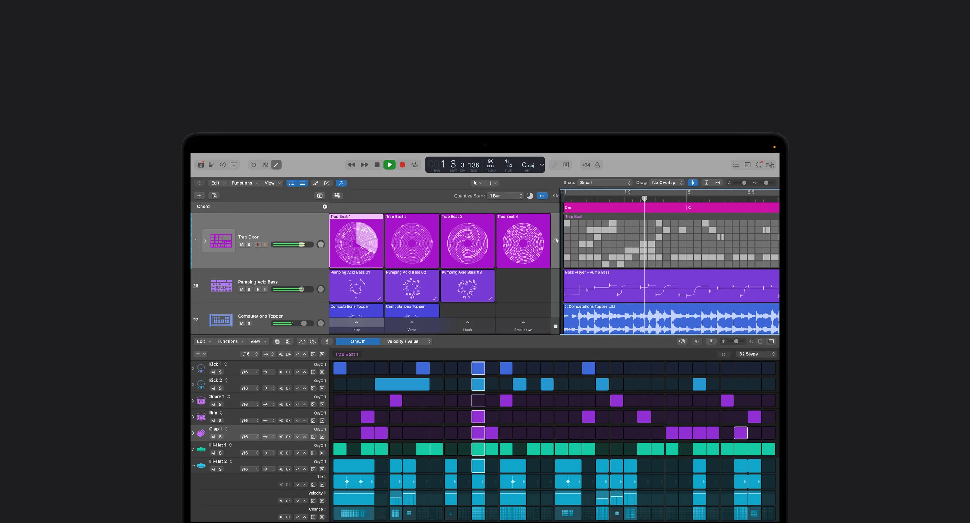Click the waveform zoom icon next to Drag

coord(693,183)
